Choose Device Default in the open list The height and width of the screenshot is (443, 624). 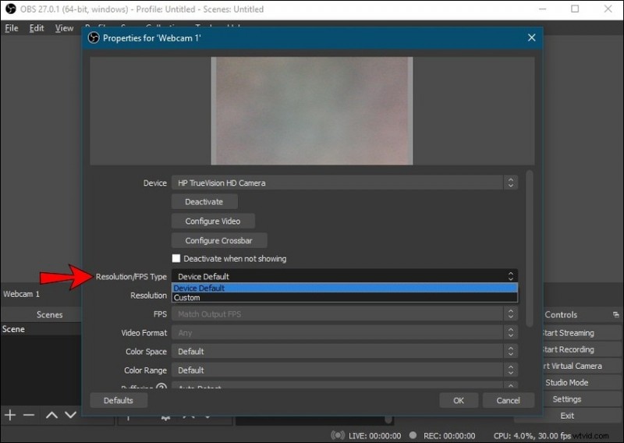pyautogui.click(x=200, y=289)
